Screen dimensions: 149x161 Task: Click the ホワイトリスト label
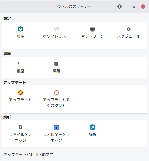(x=56, y=36)
